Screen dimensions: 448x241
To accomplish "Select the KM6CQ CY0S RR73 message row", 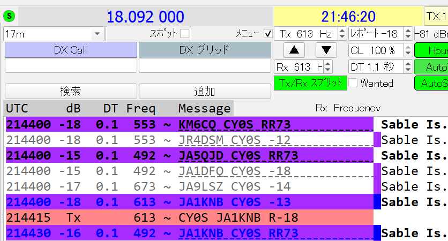I will (x=190, y=124).
